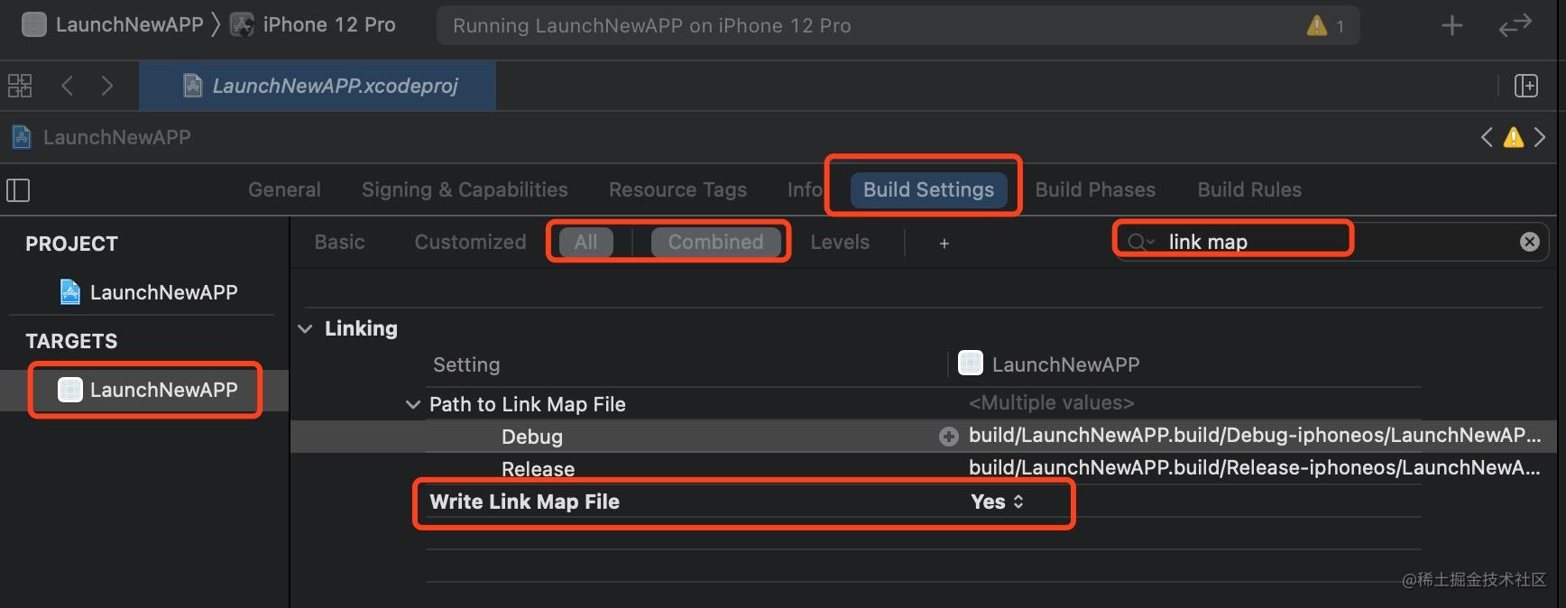Click the add editor split icon
The image size is (1566, 608).
[x=1526, y=86]
